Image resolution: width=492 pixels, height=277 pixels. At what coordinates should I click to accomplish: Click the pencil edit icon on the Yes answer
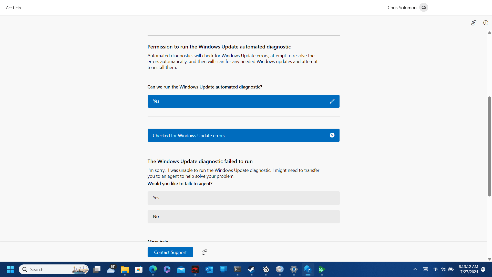[332, 101]
